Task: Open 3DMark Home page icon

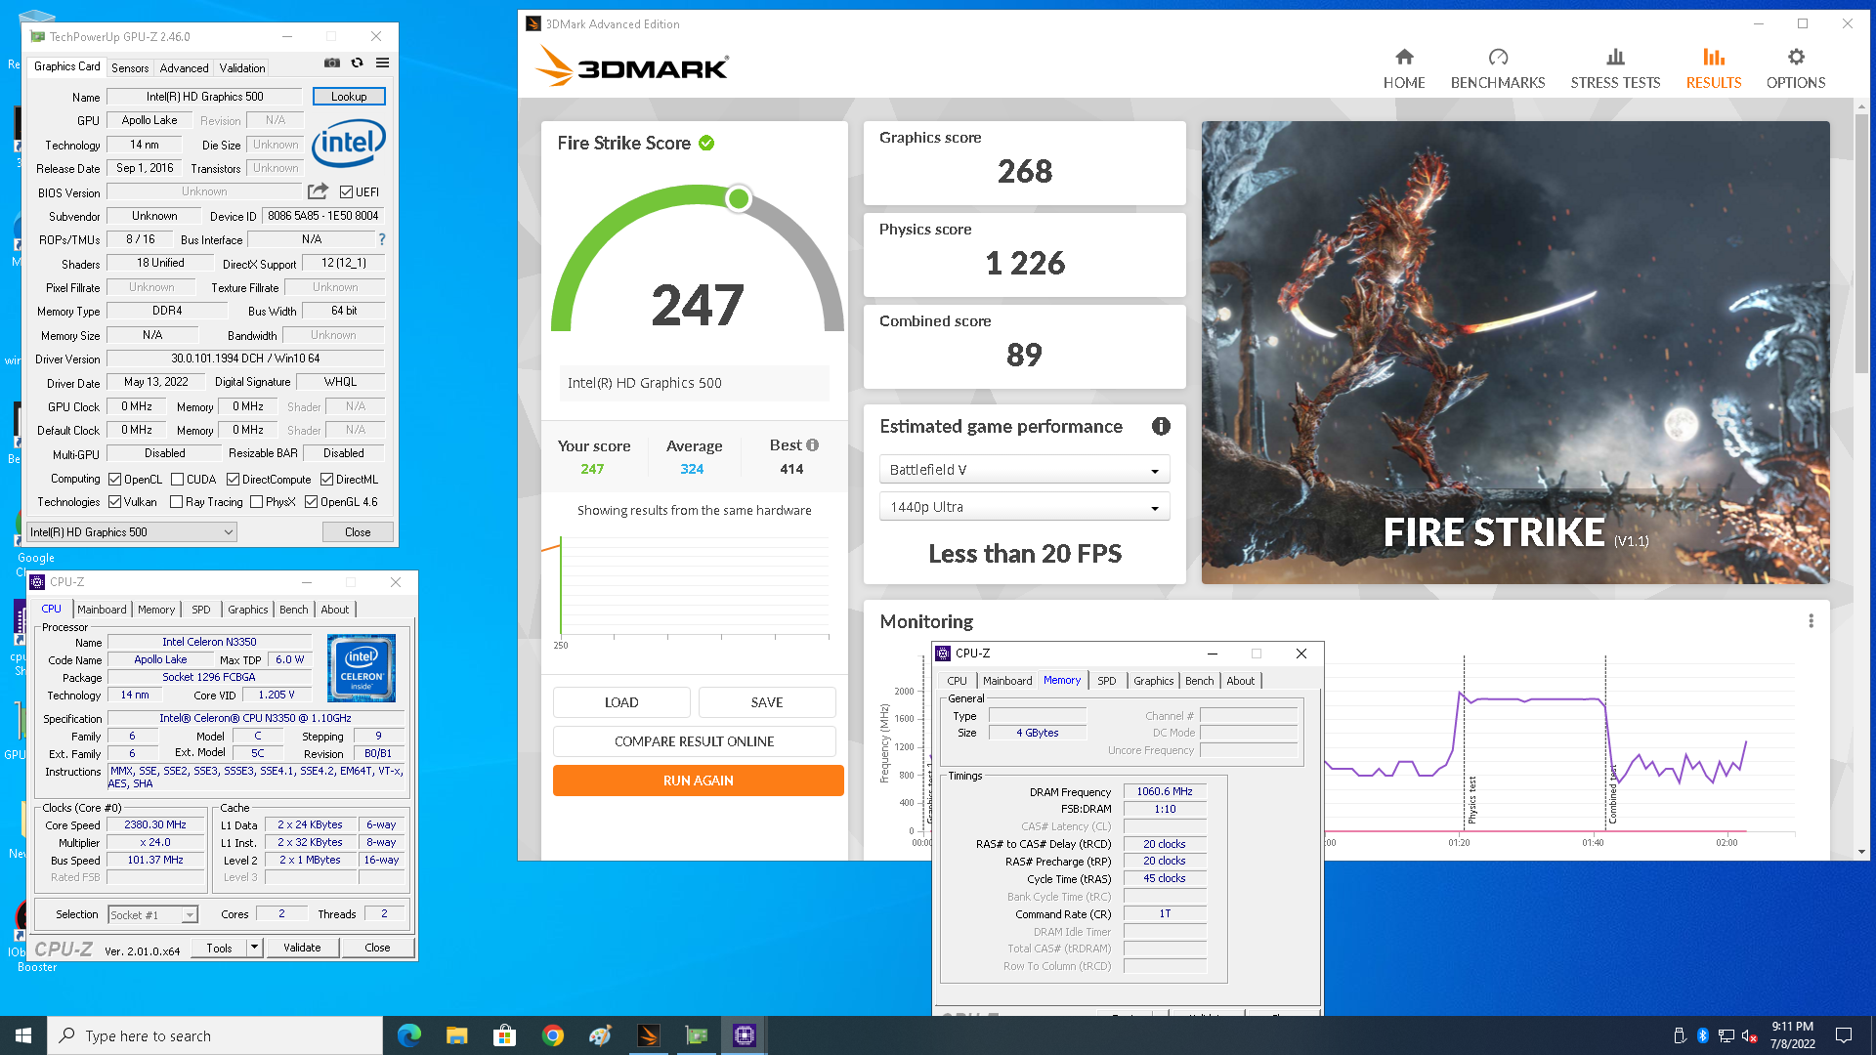Action: click(1404, 57)
